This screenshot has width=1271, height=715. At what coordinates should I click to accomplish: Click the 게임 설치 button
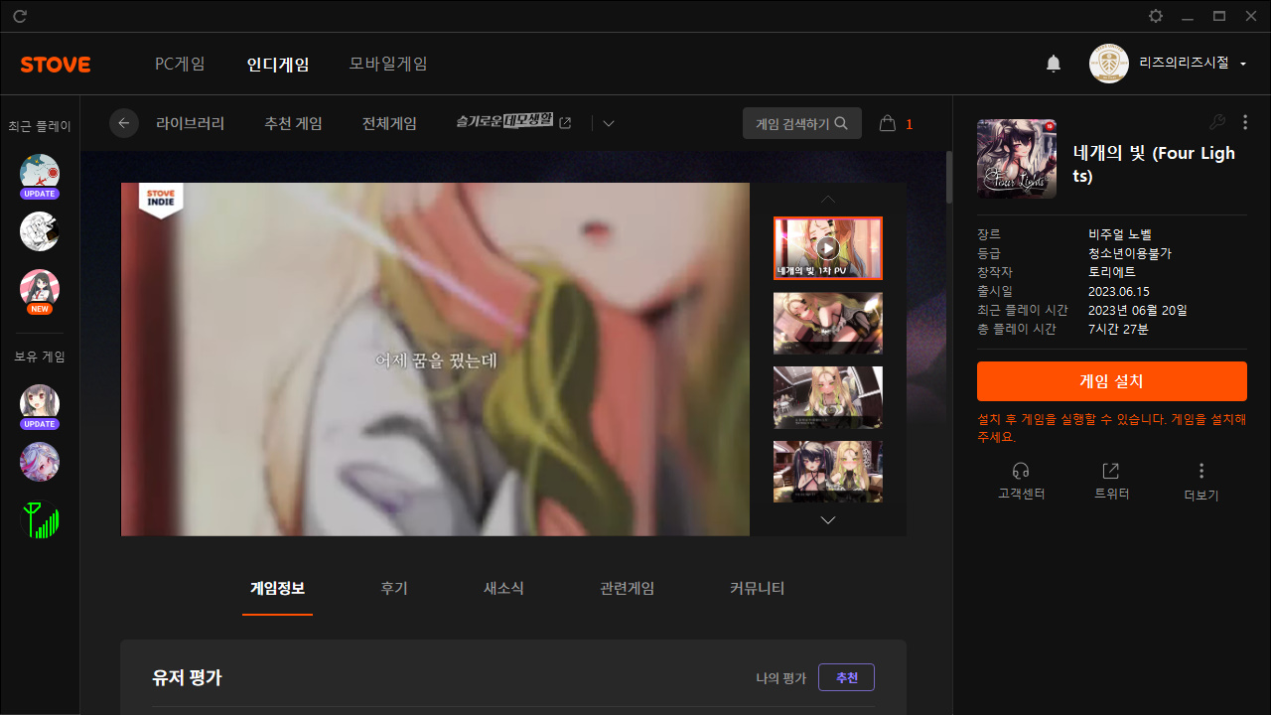pyautogui.click(x=1111, y=381)
